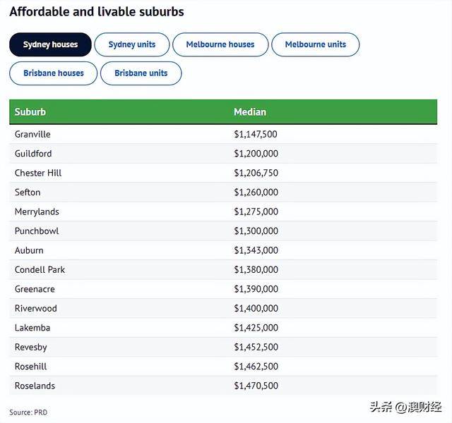Click the Riverwood suburb row
Viewport: 452px width, 423px height.
point(223,309)
